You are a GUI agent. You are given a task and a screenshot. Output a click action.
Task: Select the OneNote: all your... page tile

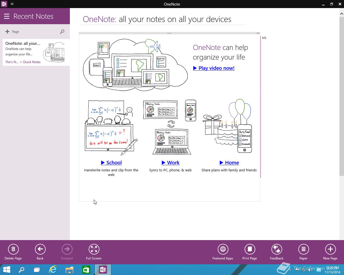click(x=36, y=52)
